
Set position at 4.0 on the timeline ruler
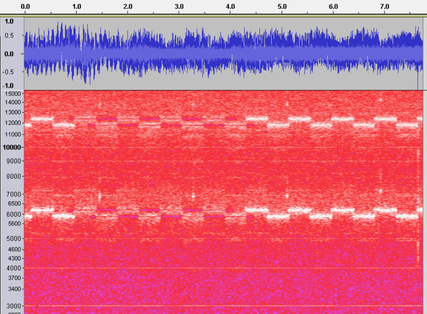coord(230,7)
